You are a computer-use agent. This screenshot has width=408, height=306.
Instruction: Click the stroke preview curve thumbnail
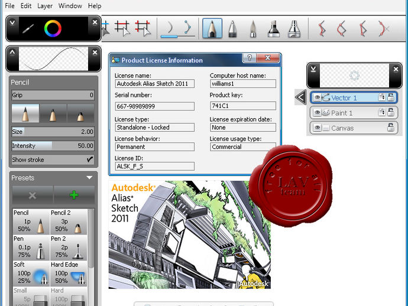pyautogui.click(x=54, y=59)
